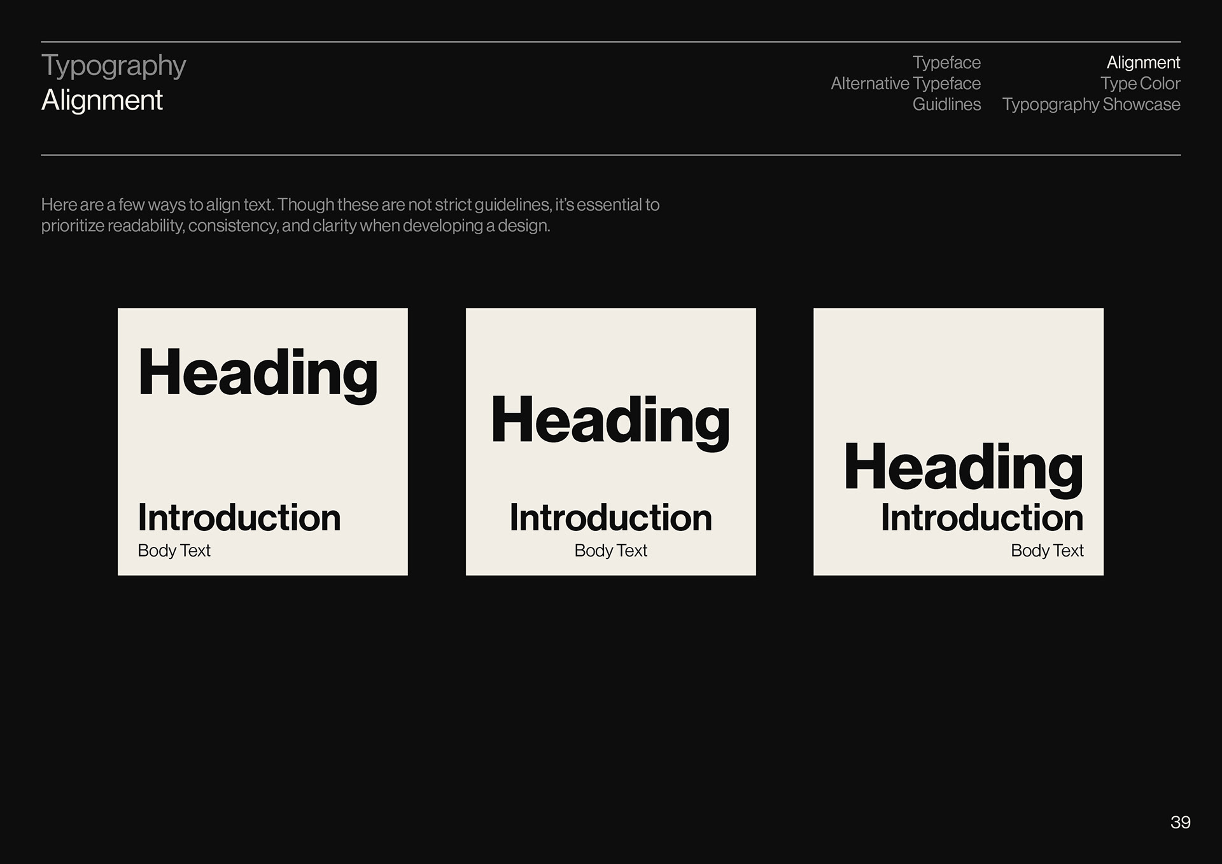Open the Guidlines navigation link

coord(946,104)
